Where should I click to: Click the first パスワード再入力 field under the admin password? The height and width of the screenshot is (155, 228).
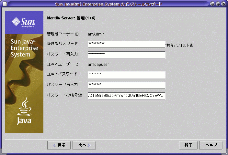click(x=126, y=55)
